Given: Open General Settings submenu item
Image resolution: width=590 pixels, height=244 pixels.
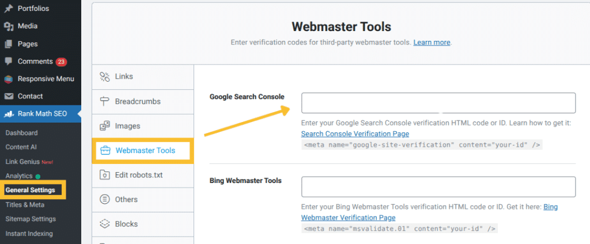Looking at the screenshot, I should point(30,190).
